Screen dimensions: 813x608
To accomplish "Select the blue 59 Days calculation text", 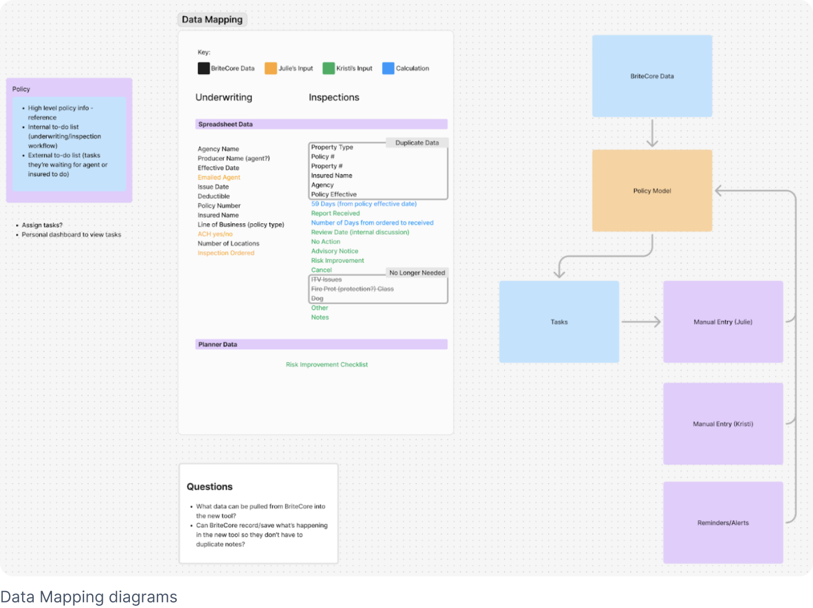I will click(364, 204).
